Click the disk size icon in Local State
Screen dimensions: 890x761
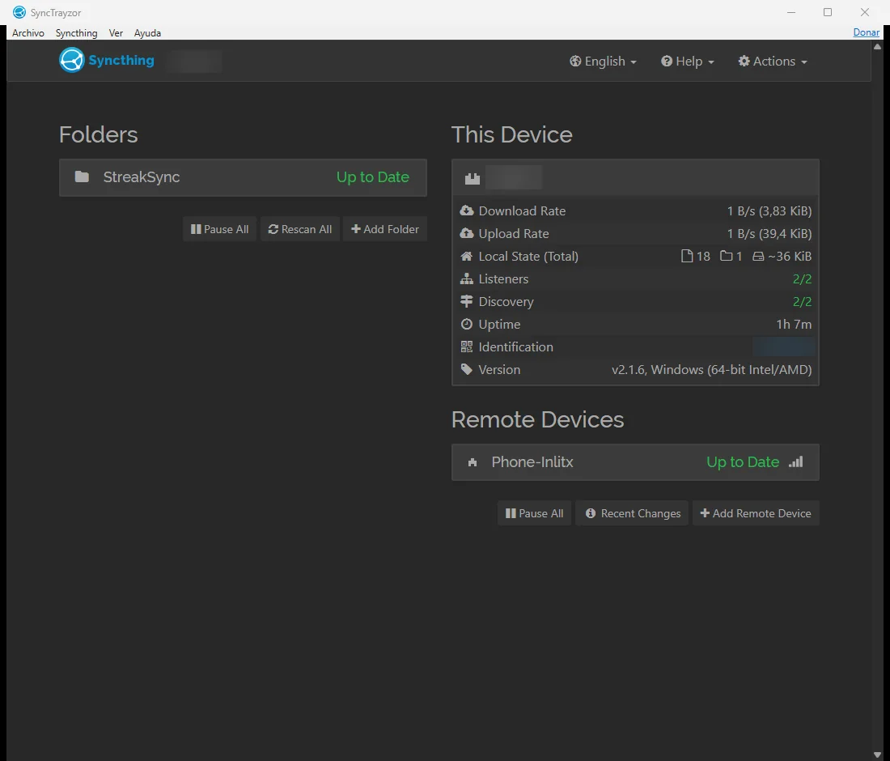(758, 257)
